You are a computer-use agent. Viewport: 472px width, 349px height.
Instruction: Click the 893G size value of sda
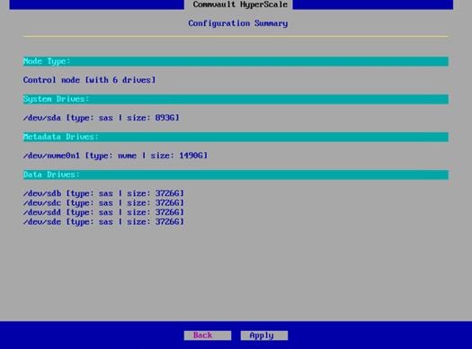[x=165, y=118]
